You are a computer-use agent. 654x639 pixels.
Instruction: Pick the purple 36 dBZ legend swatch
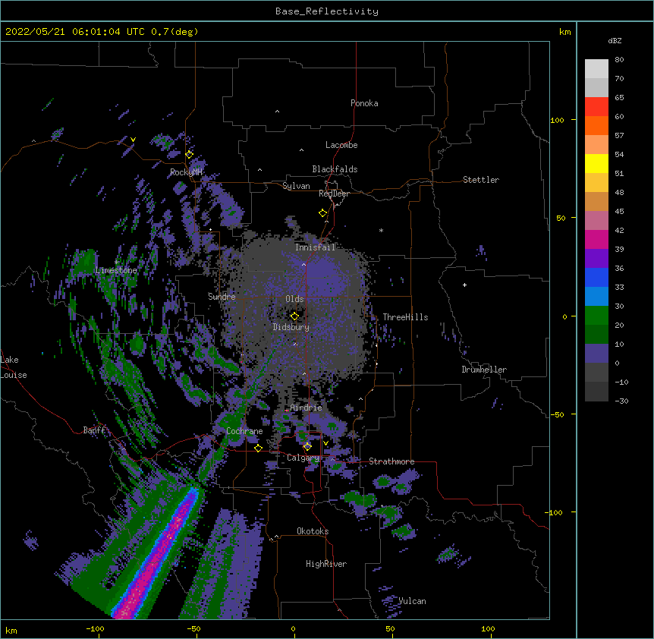[x=596, y=259]
